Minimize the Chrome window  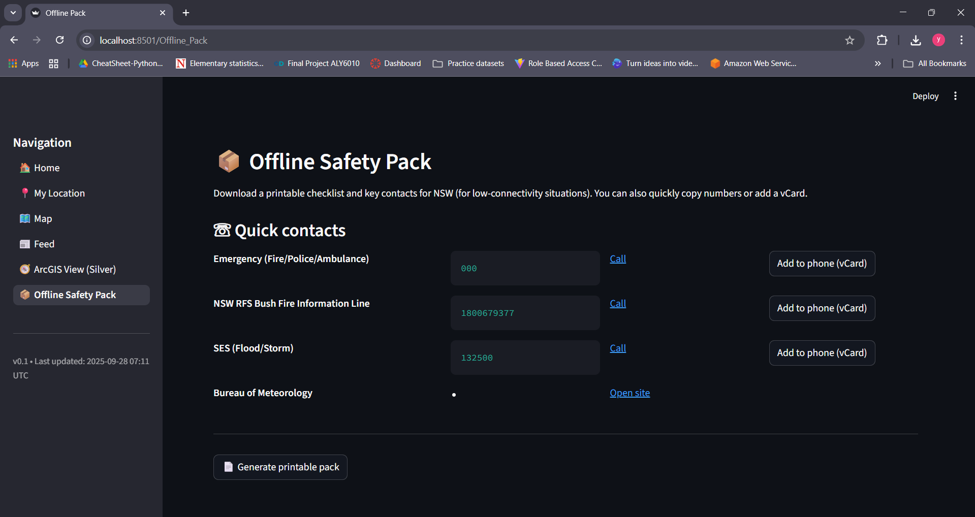(903, 13)
